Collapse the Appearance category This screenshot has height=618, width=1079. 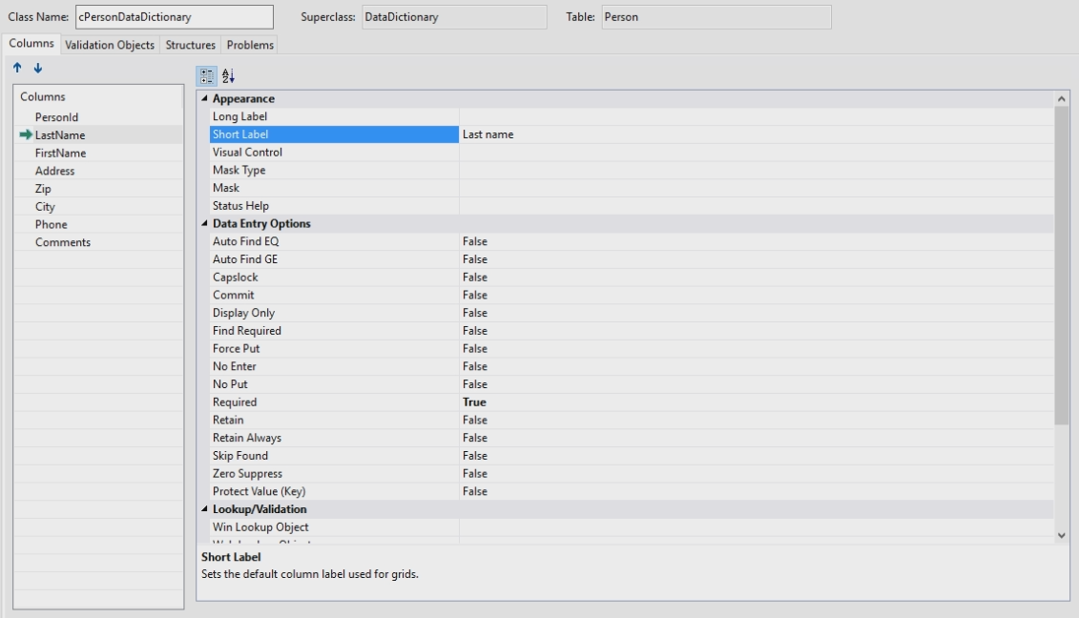[x=204, y=99]
